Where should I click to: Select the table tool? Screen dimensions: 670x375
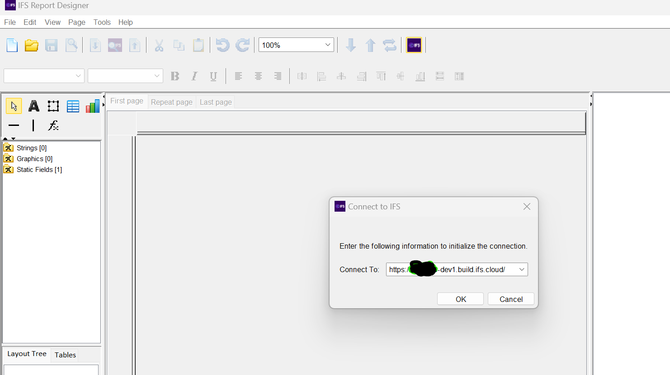pyautogui.click(x=73, y=106)
